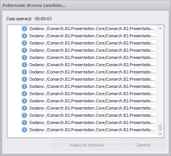Select the ninth Dodano log entry text

[92, 86]
